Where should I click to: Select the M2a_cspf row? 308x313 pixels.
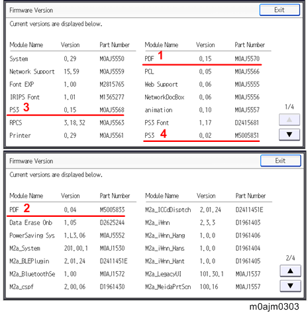click(x=67, y=286)
